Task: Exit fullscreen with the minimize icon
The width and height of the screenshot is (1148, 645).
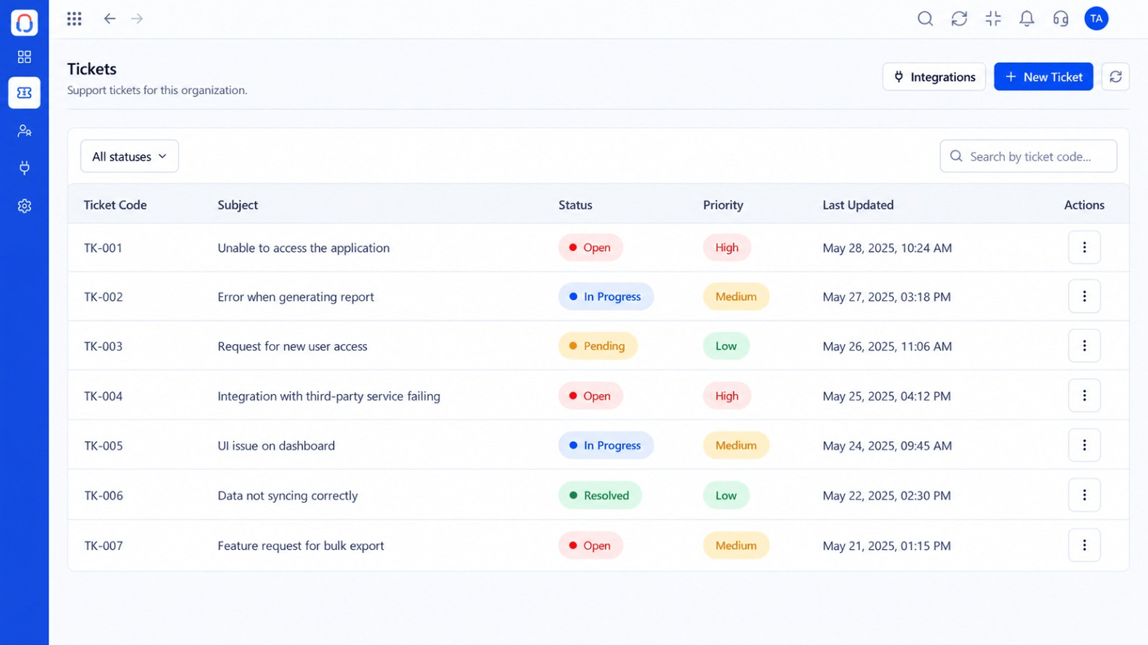Action: tap(993, 19)
